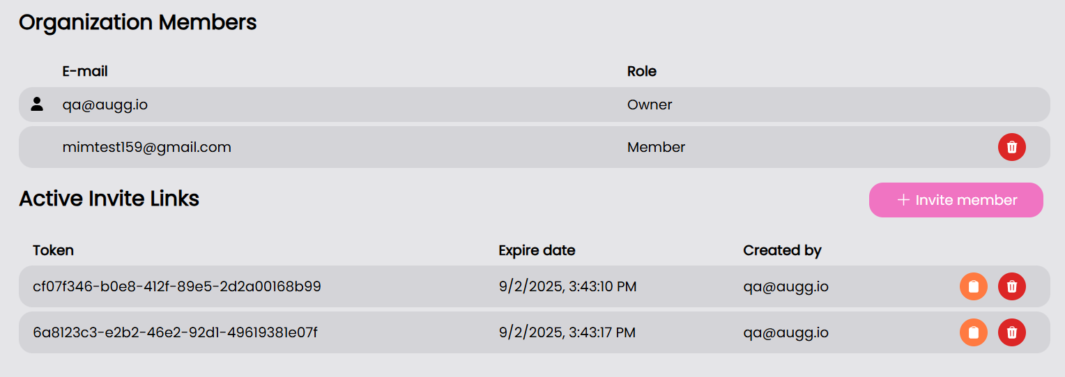Click the Token column header

click(x=53, y=250)
